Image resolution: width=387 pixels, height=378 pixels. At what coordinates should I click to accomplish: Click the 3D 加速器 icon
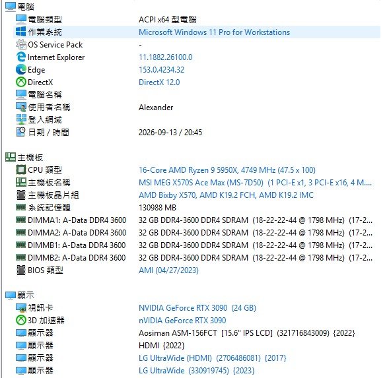20,321
